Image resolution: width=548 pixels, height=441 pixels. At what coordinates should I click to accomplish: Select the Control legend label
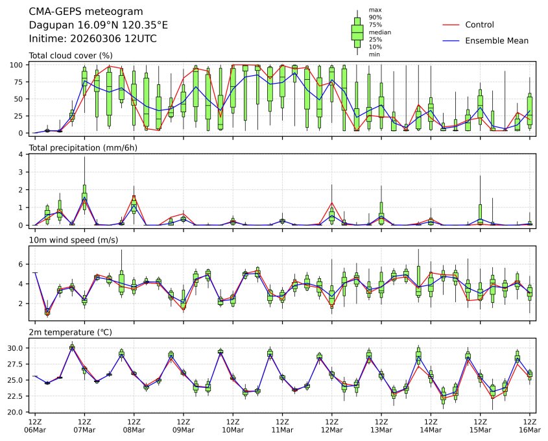pyautogui.click(x=479, y=25)
